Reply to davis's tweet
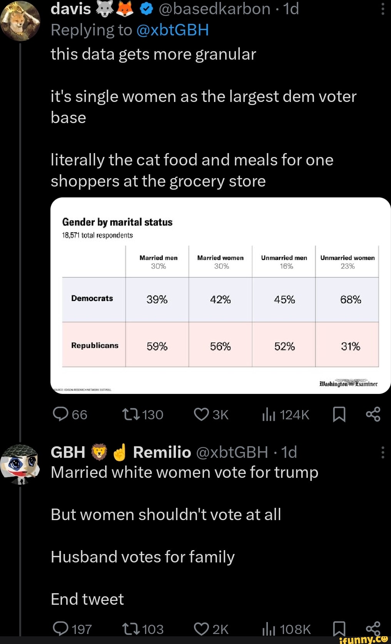Screen dimensions: 391x644 pyautogui.click(x=60, y=414)
